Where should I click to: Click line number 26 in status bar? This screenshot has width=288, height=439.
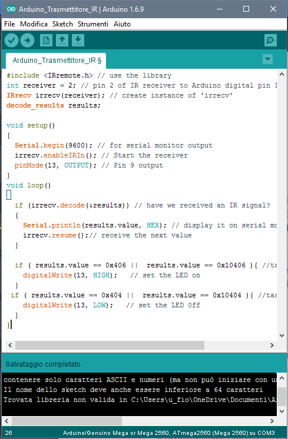pos(8,433)
